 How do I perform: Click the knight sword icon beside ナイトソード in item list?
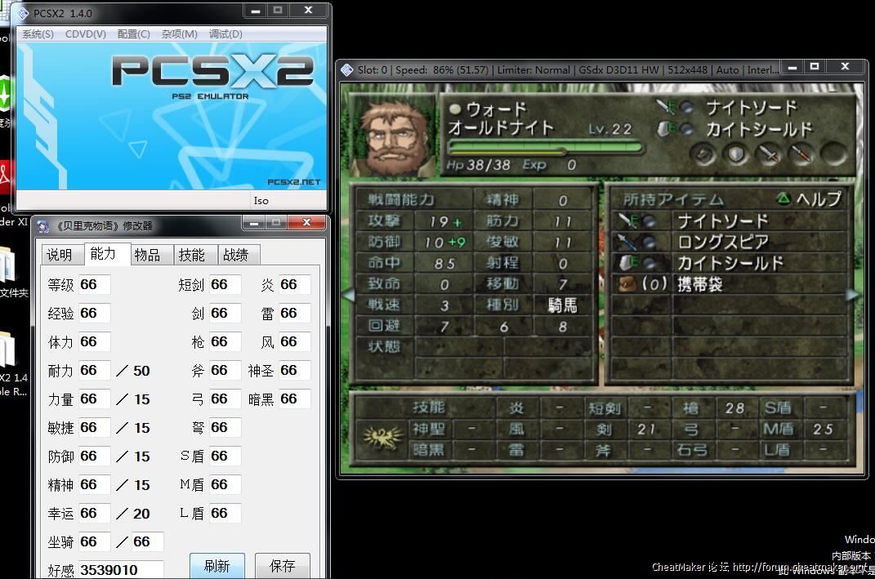click(627, 220)
